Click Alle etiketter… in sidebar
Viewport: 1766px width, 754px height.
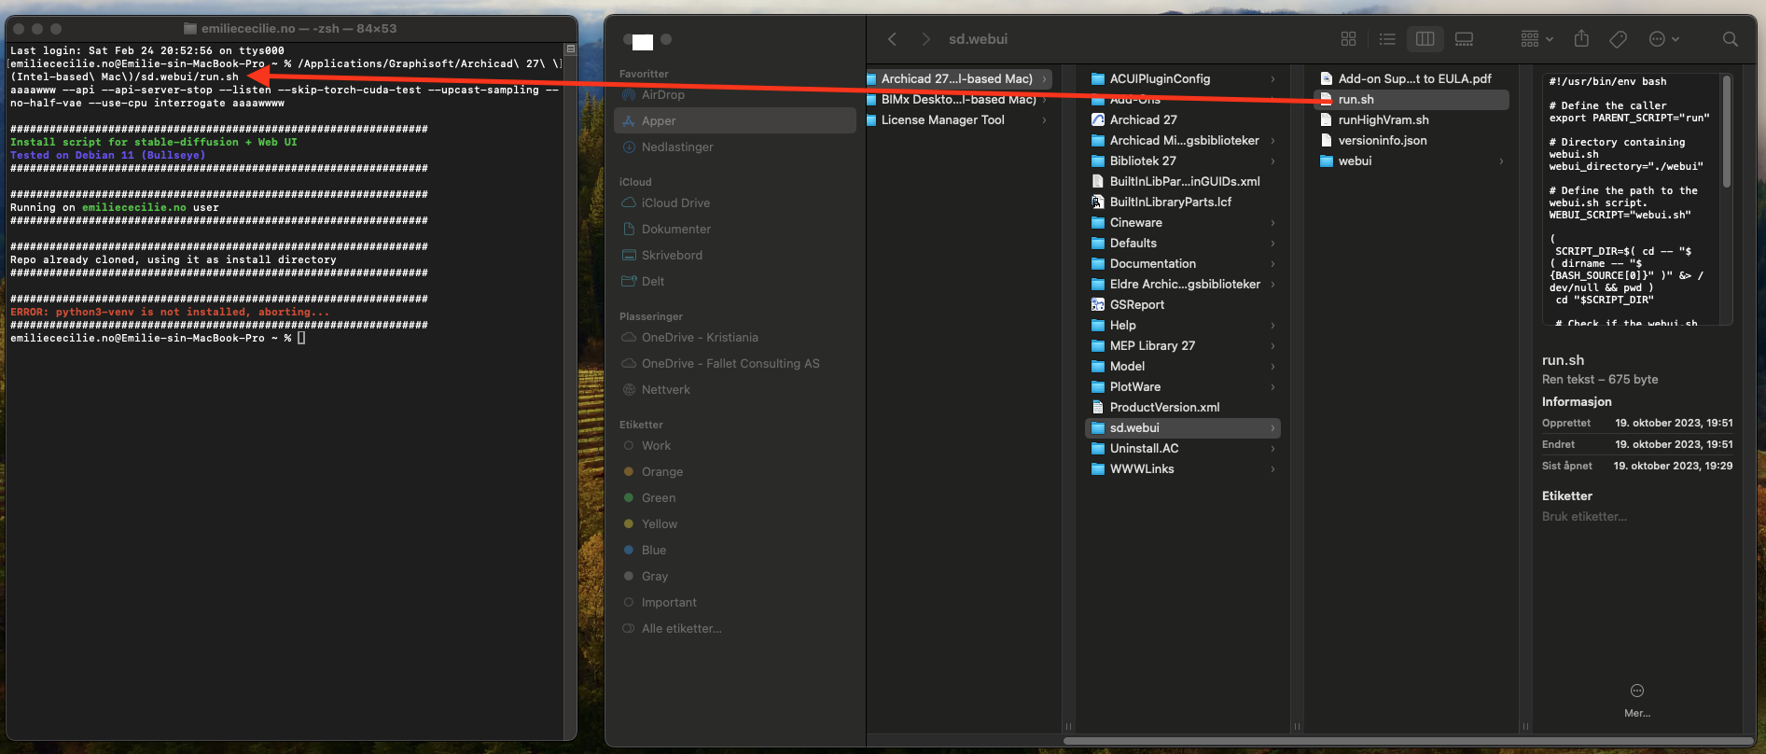point(681,629)
